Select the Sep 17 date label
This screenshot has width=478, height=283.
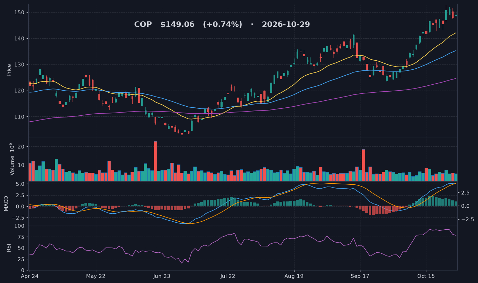360,276
